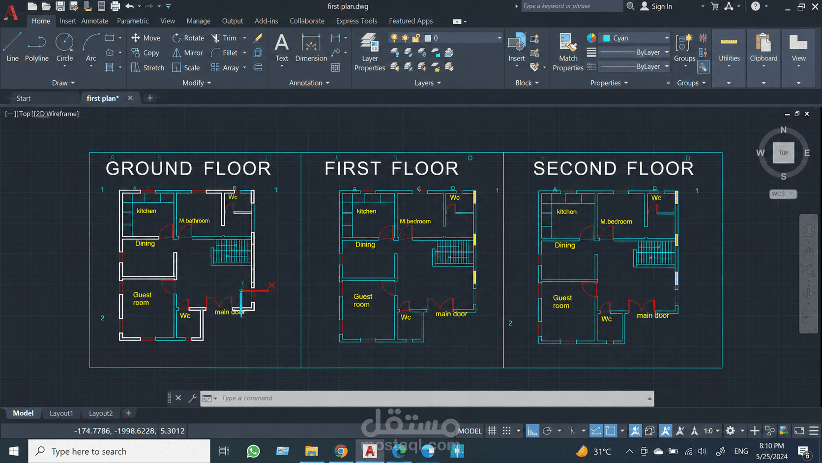Click the MODEL space button
Image resolution: width=822 pixels, height=463 pixels.
point(470,431)
